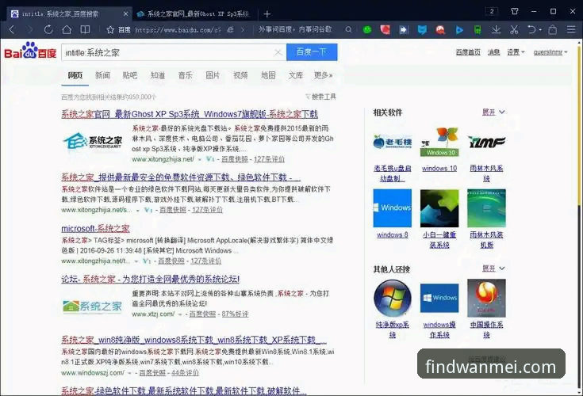583x396 pixels.
Task: Click the blue cat-face extension icon
Action: click(x=422, y=29)
